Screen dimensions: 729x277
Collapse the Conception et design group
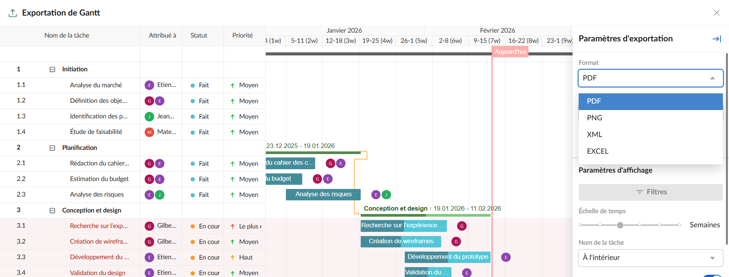tap(52, 211)
